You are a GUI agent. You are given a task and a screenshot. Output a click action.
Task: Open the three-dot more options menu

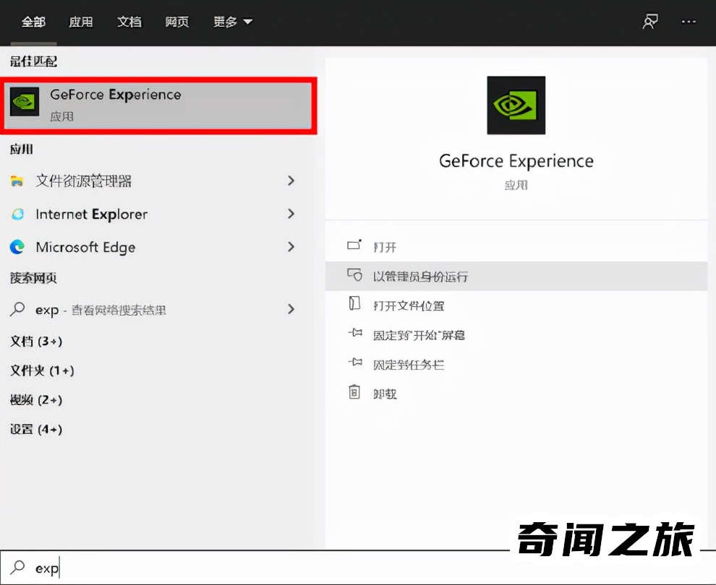pyautogui.click(x=689, y=22)
